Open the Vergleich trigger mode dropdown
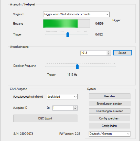The image size is (140, 141). coord(76,14)
